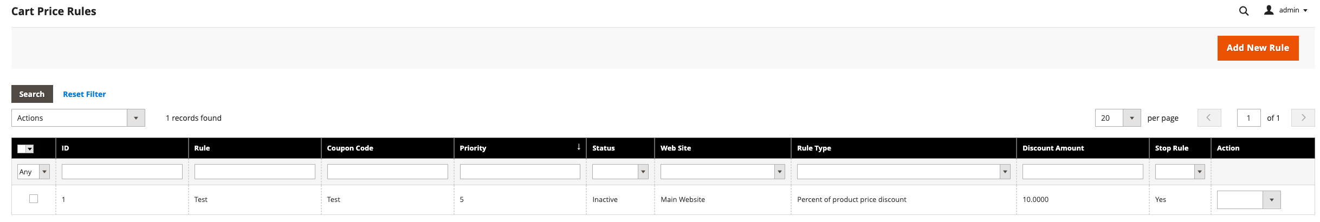Open the Any selection filter dropdown
Viewport: 1320px width, 222px height.
pos(34,172)
